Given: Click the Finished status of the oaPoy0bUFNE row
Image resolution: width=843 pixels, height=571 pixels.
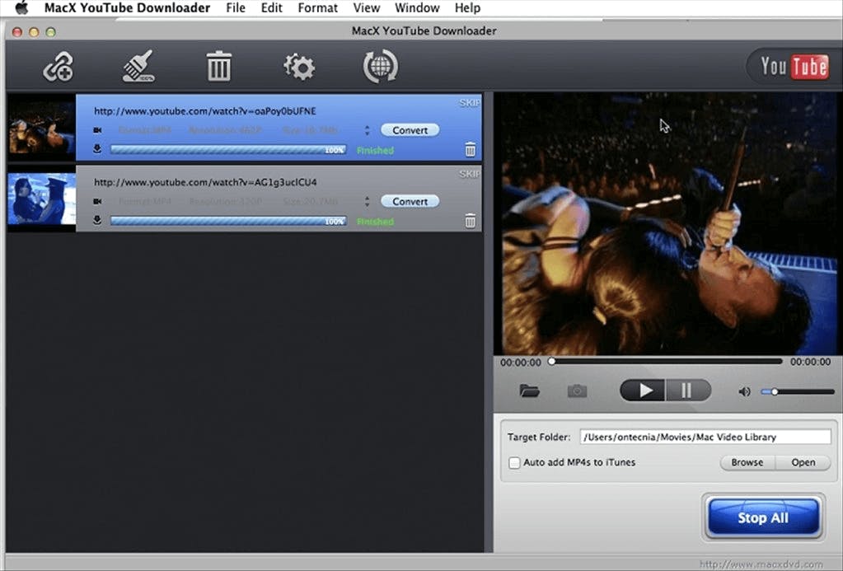Looking at the screenshot, I should (375, 151).
